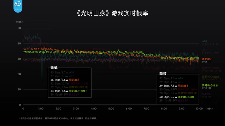This screenshot has height=126, width=225.
Task: Select the 6:00 time axis label
Action: [x=129, y=108]
